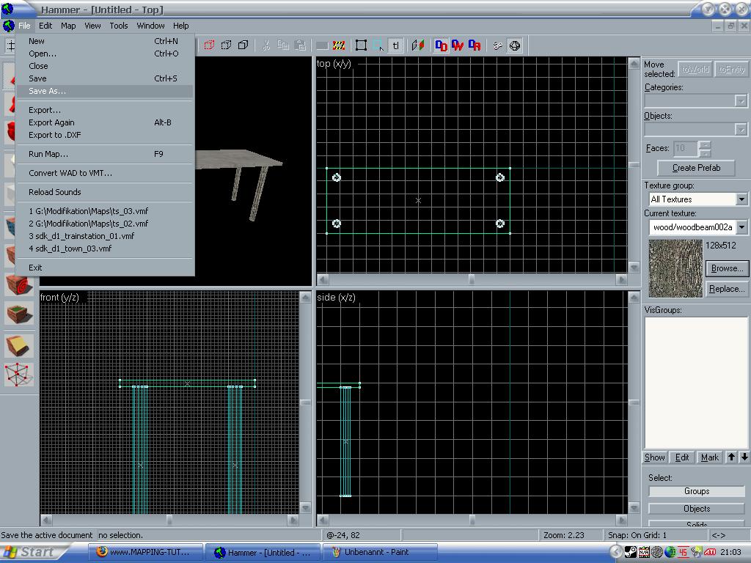
Task: Click the toWorld button
Action: coord(695,70)
